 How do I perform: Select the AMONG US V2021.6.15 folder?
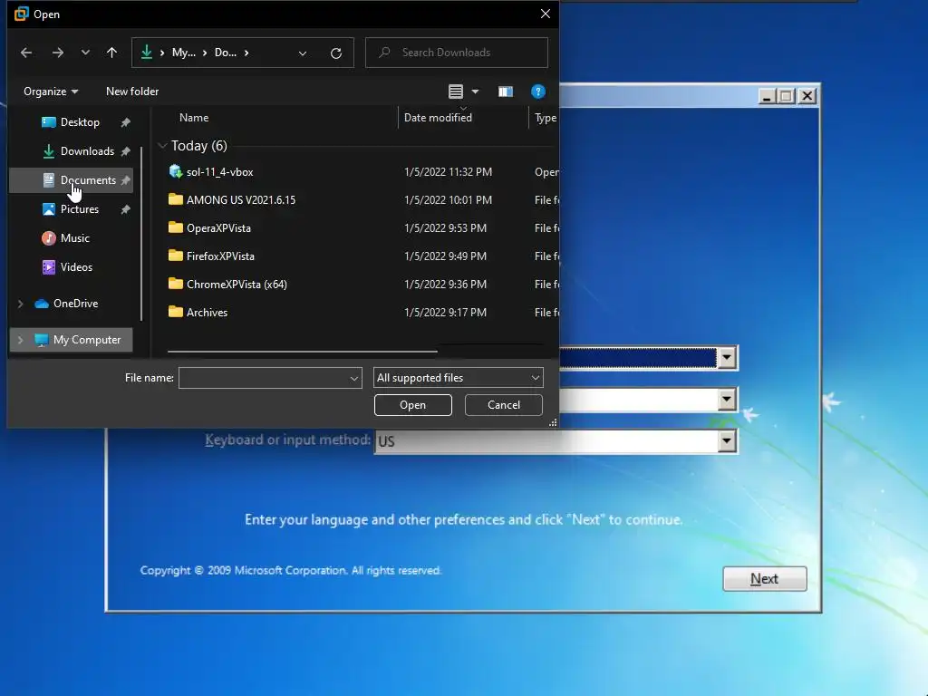[241, 200]
